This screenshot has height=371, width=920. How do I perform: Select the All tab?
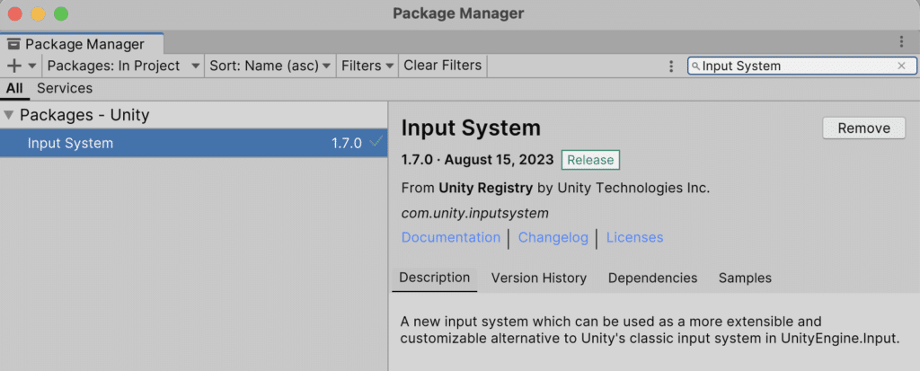(x=14, y=88)
